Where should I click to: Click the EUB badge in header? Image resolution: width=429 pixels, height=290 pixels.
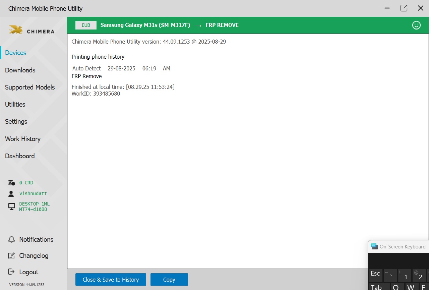click(x=86, y=25)
